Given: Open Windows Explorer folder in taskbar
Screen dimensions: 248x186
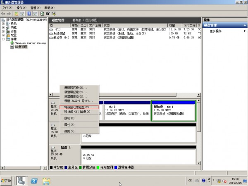Looking at the screenshot, I should click(x=46, y=181).
